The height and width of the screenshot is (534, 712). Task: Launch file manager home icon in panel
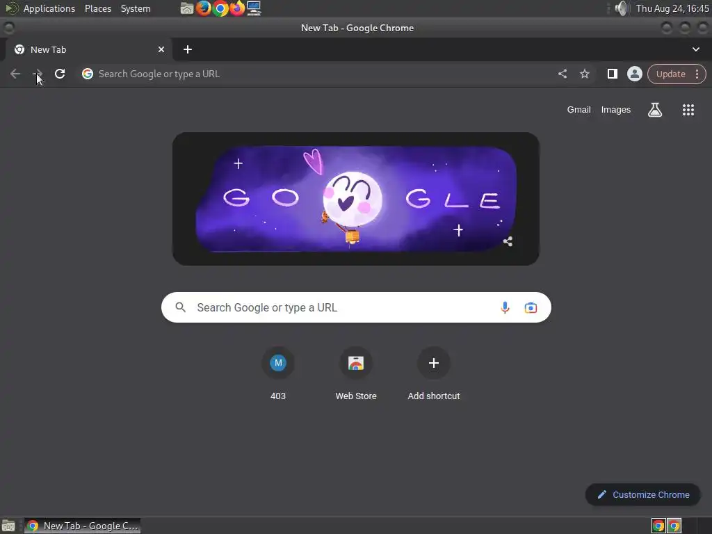tap(186, 8)
